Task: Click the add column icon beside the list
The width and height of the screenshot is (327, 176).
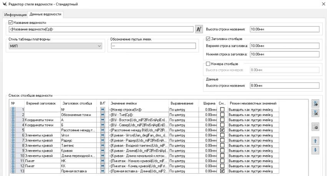Action: coord(316,104)
